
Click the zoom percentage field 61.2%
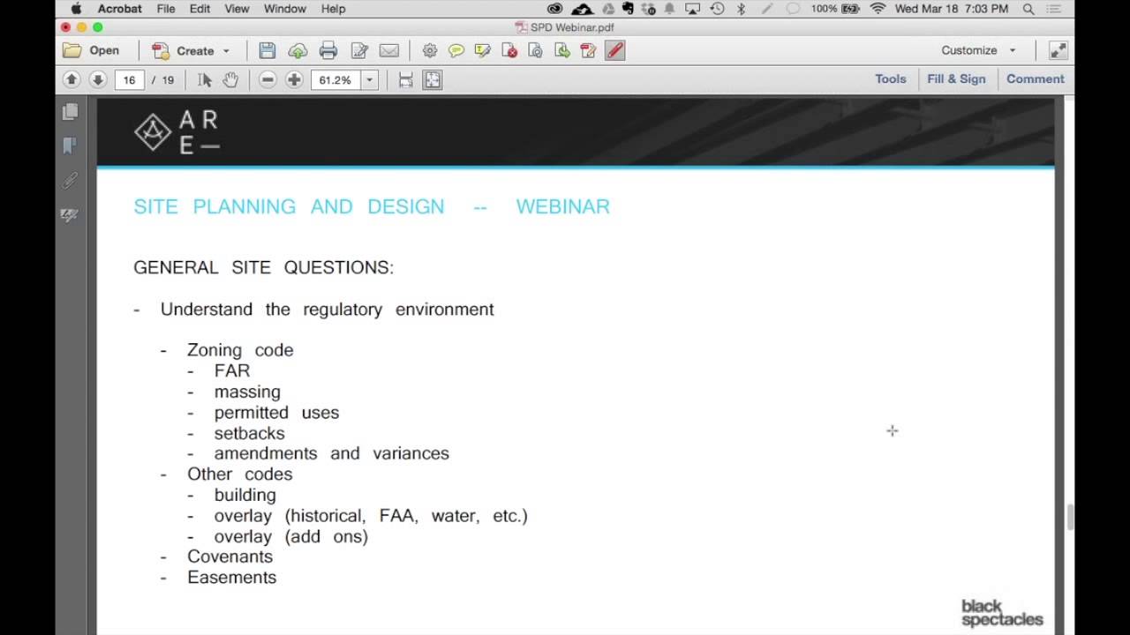tap(335, 79)
